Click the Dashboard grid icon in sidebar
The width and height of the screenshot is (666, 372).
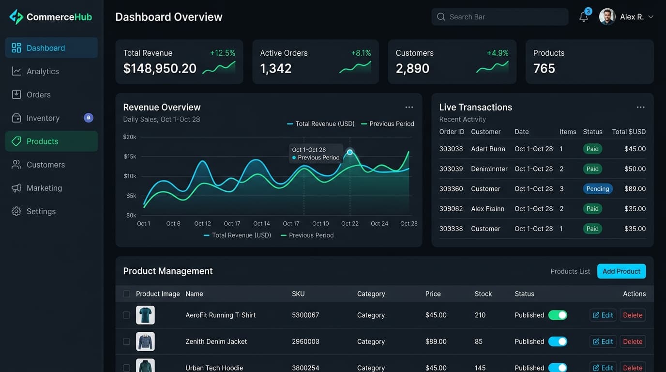point(16,47)
